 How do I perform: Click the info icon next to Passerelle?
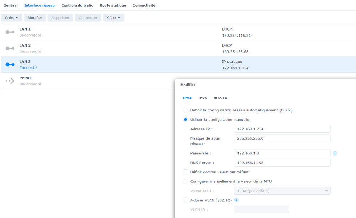(335, 153)
